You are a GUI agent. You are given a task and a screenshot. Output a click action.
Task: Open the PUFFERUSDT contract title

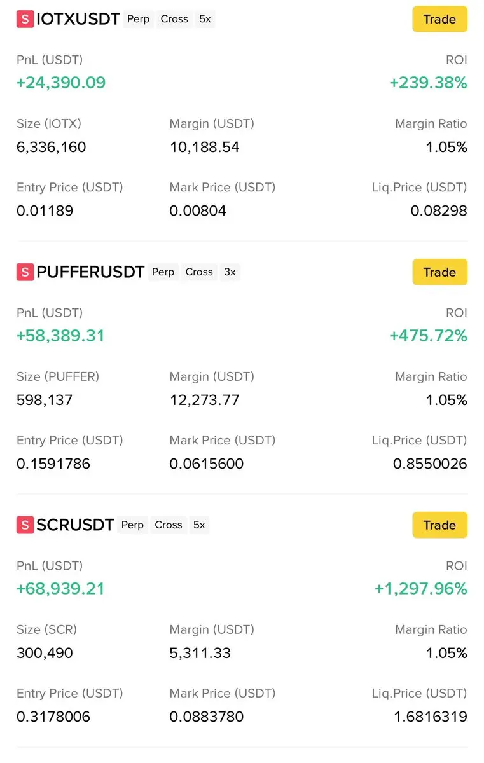tap(90, 272)
